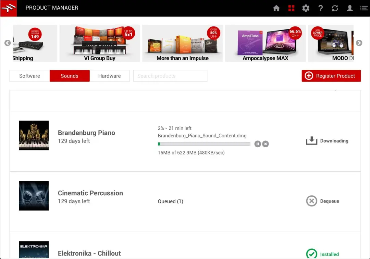Show next promo banner with right arrow
This screenshot has height=259, width=370.
point(359,43)
